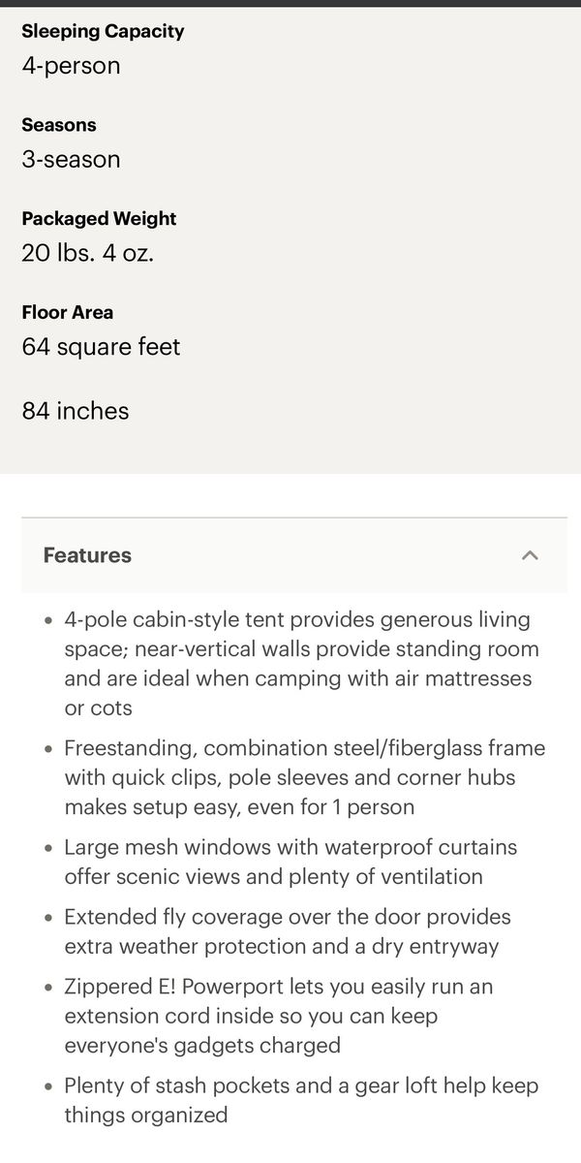Click the bullet dot beside the Powerport feature
The width and height of the screenshot is (581, 1163).
click(49, 988)
